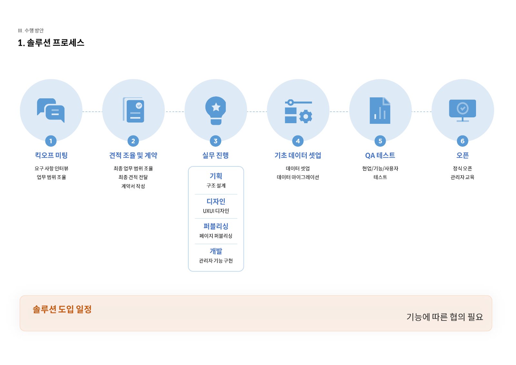Screen dimensions: 516x365
Task: Click the '디자인' heading in the box
Action: point(216,202)
